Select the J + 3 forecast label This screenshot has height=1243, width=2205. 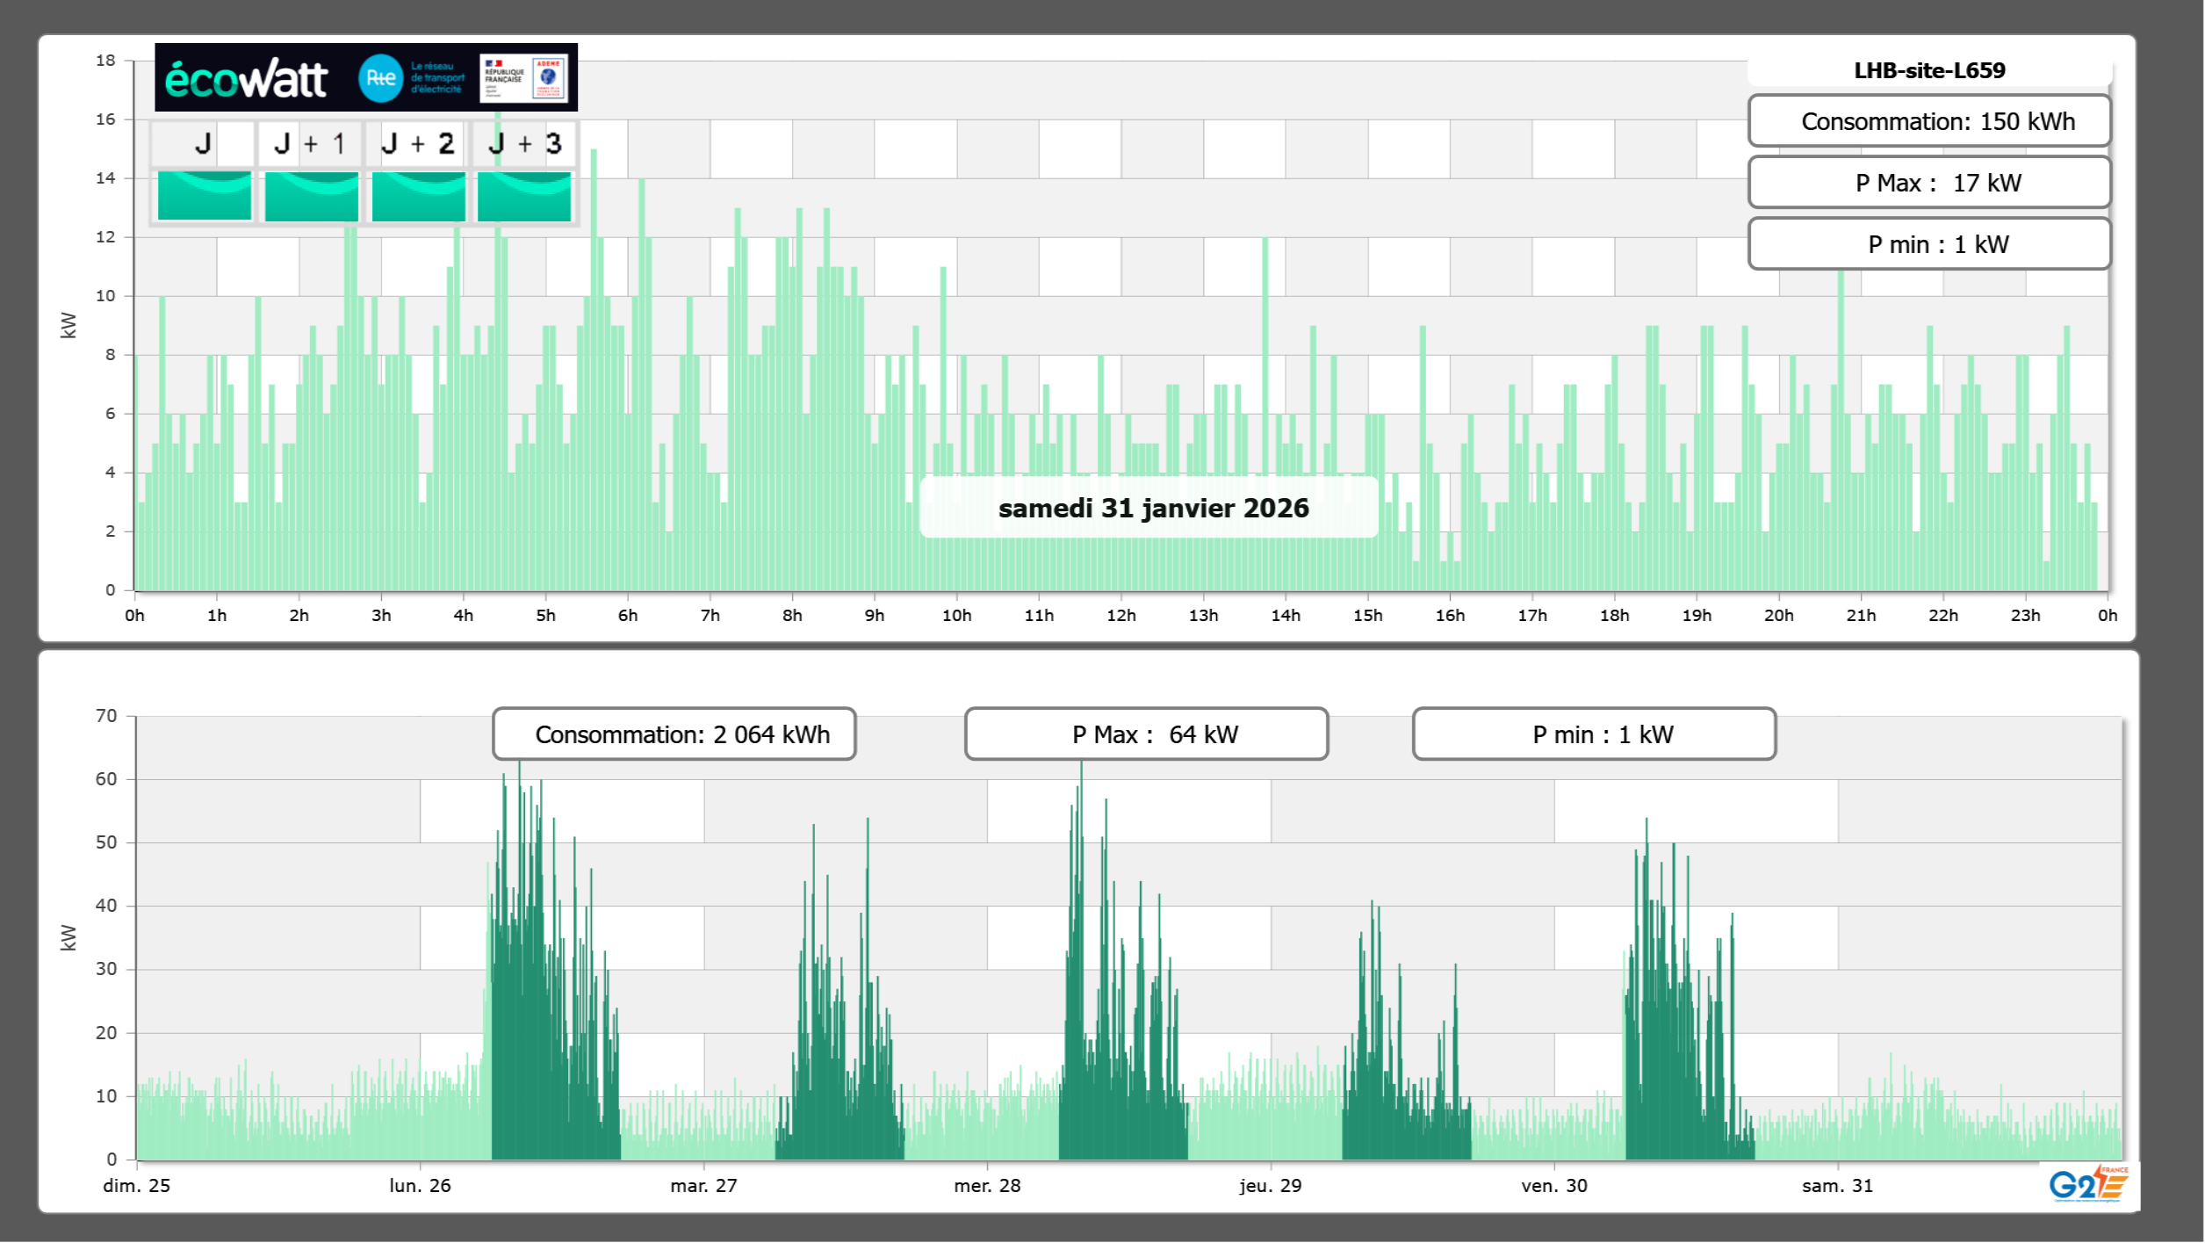tap(524, 143)
